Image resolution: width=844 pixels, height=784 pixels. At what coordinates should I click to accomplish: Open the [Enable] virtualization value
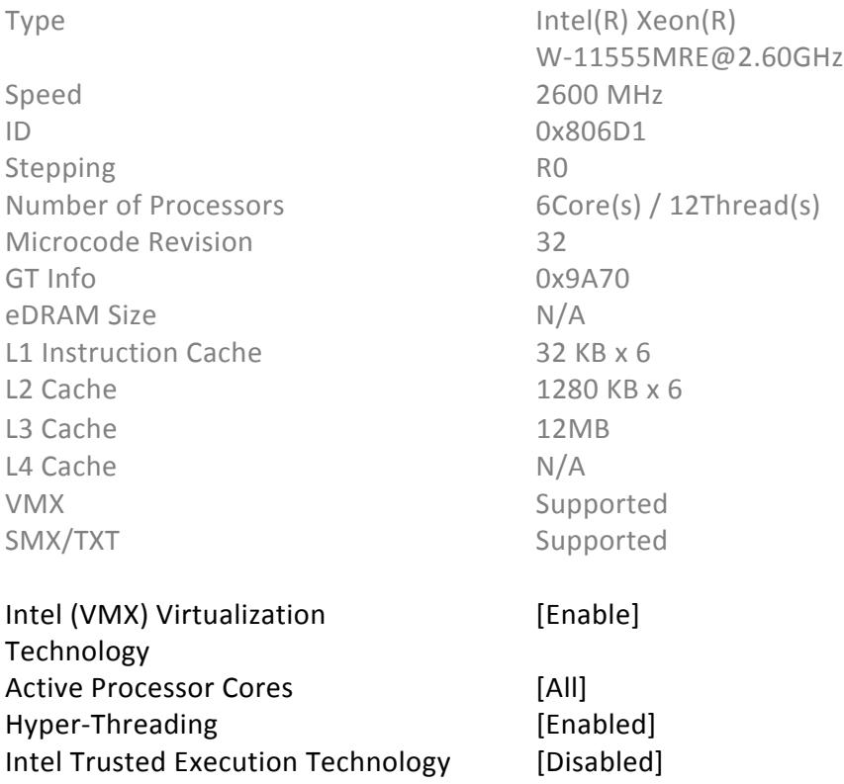(x=588, y=615)
